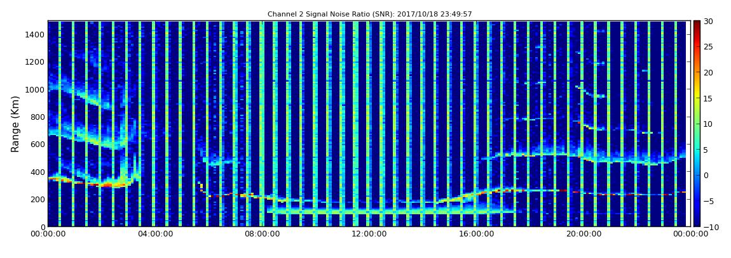Click the colorbar tick label '25'
The width and height of the screenshot is (731, 258).
[709, 47]
